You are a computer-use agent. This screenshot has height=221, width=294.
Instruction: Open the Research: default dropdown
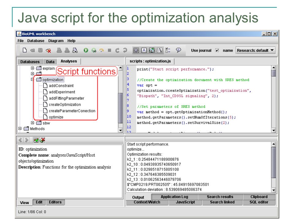[255, 50]
